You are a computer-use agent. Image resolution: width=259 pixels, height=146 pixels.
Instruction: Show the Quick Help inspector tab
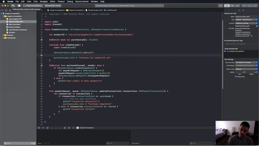point(243,10)
